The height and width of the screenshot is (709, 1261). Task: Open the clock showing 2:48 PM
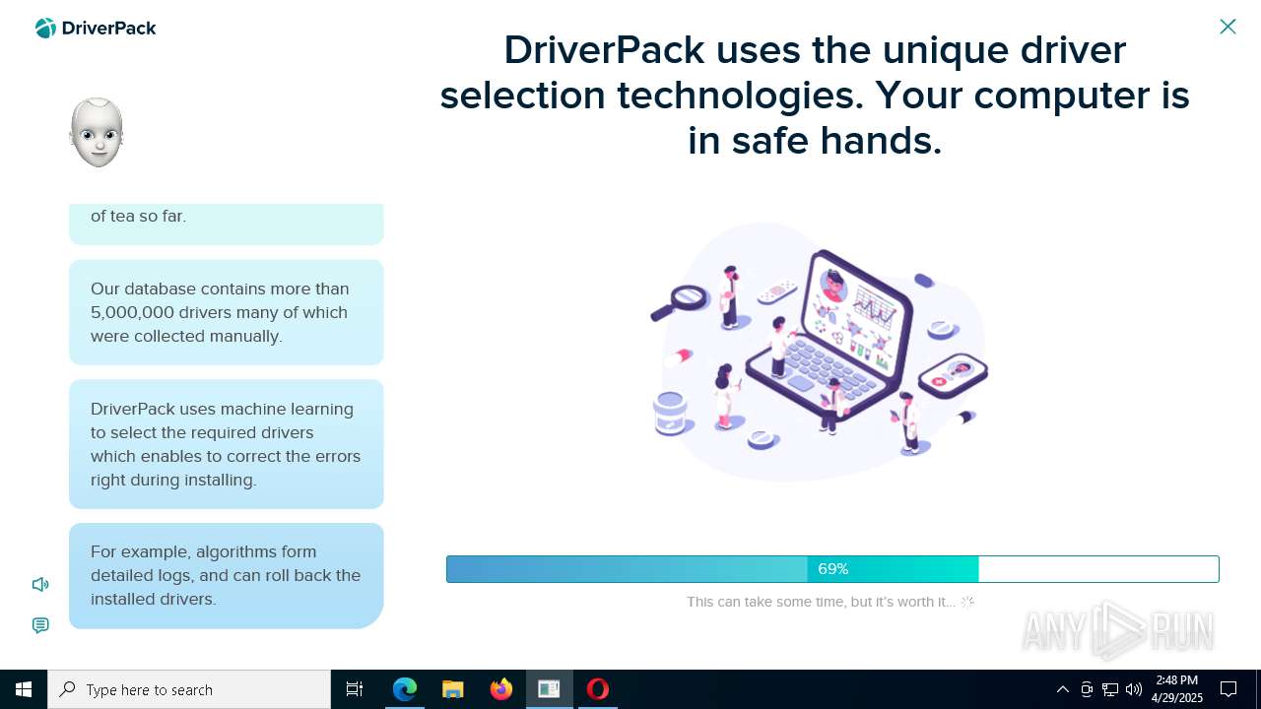pos(1177,689)
